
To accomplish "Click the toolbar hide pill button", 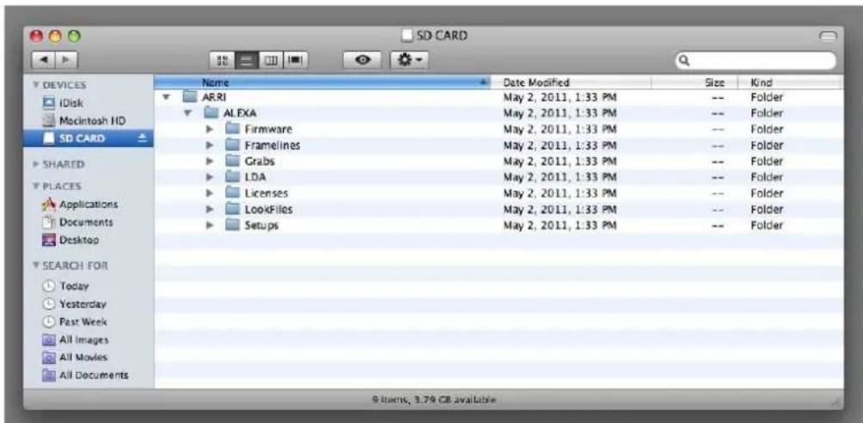I will (828, 36).
